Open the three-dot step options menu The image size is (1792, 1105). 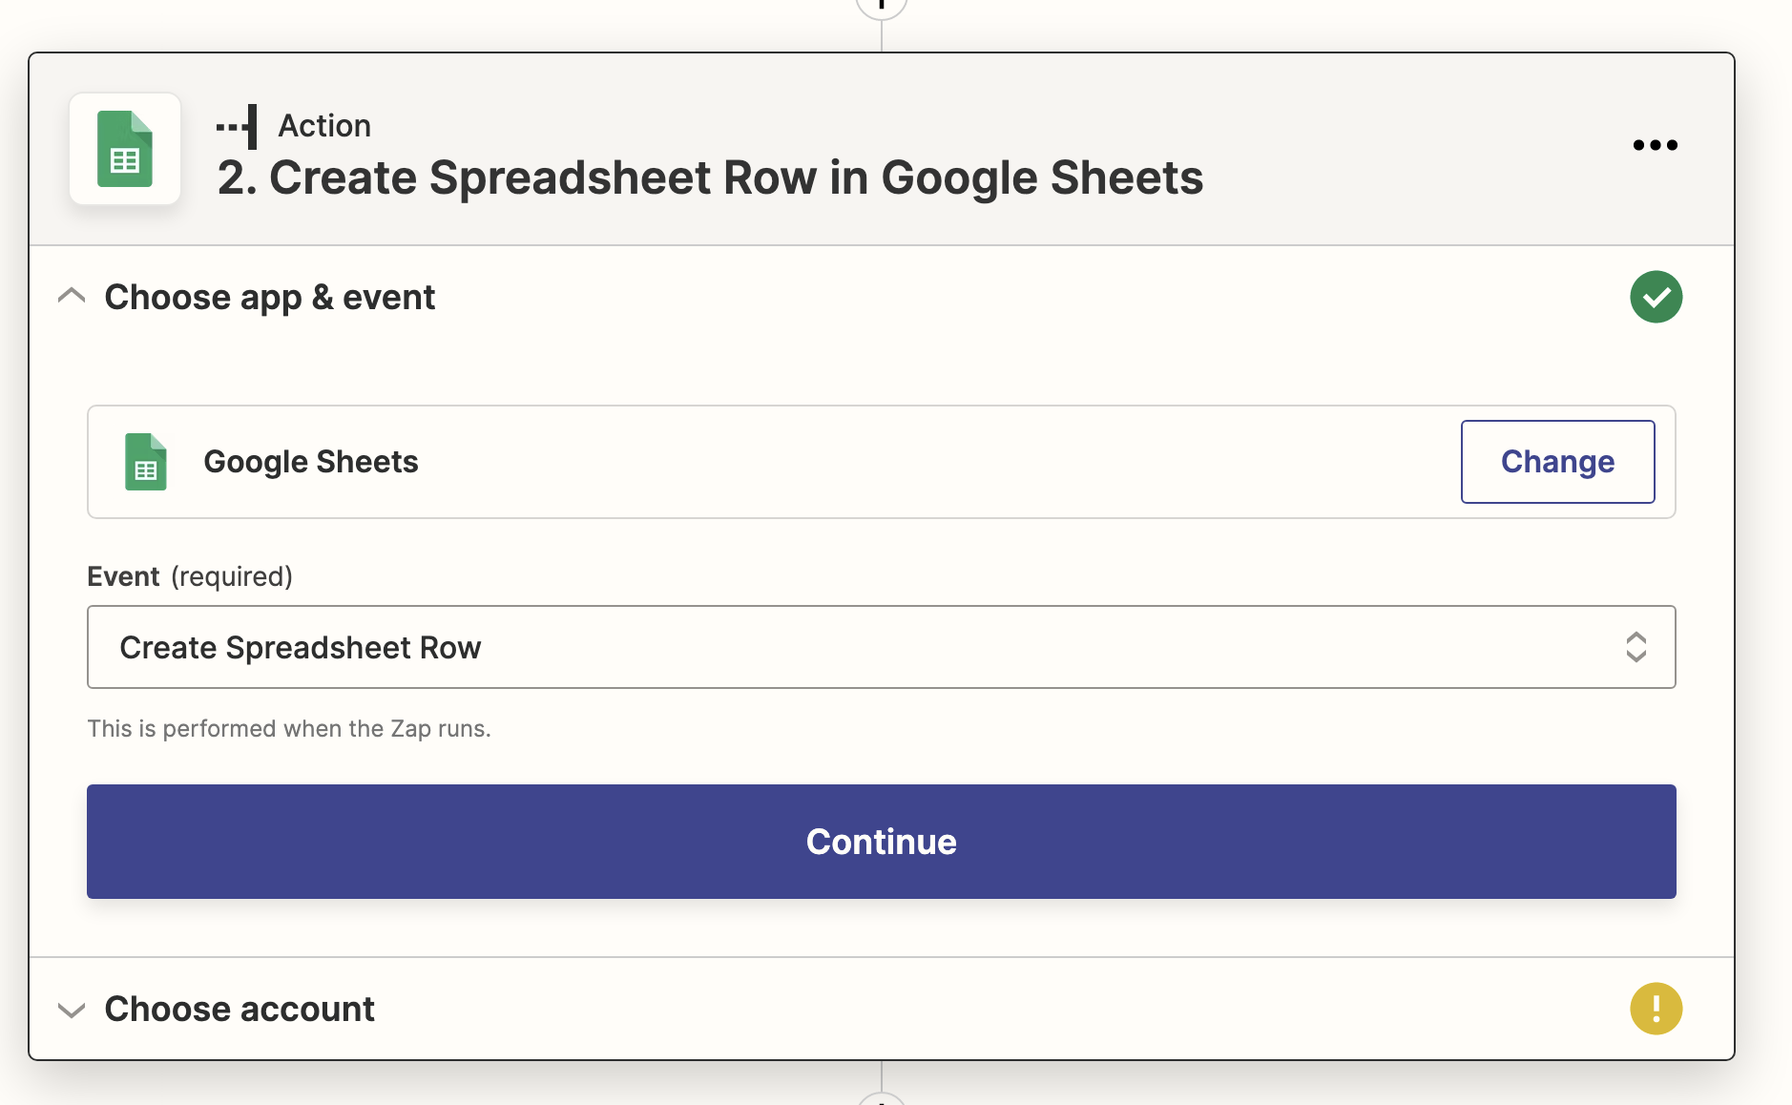pos(1655,145)
